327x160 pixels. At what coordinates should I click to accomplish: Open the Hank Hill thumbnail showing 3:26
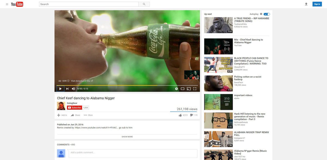219,121
